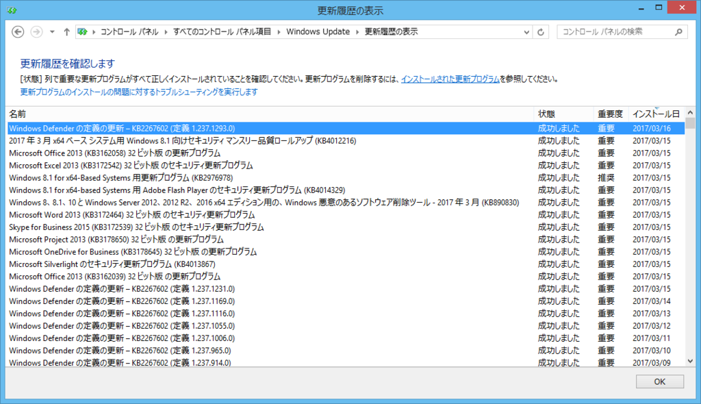This screenshot has height=404, width=701.
Task: Minimize the 更新履歴の表示 window
Action: pyautogui.click(x=641, y=8)
